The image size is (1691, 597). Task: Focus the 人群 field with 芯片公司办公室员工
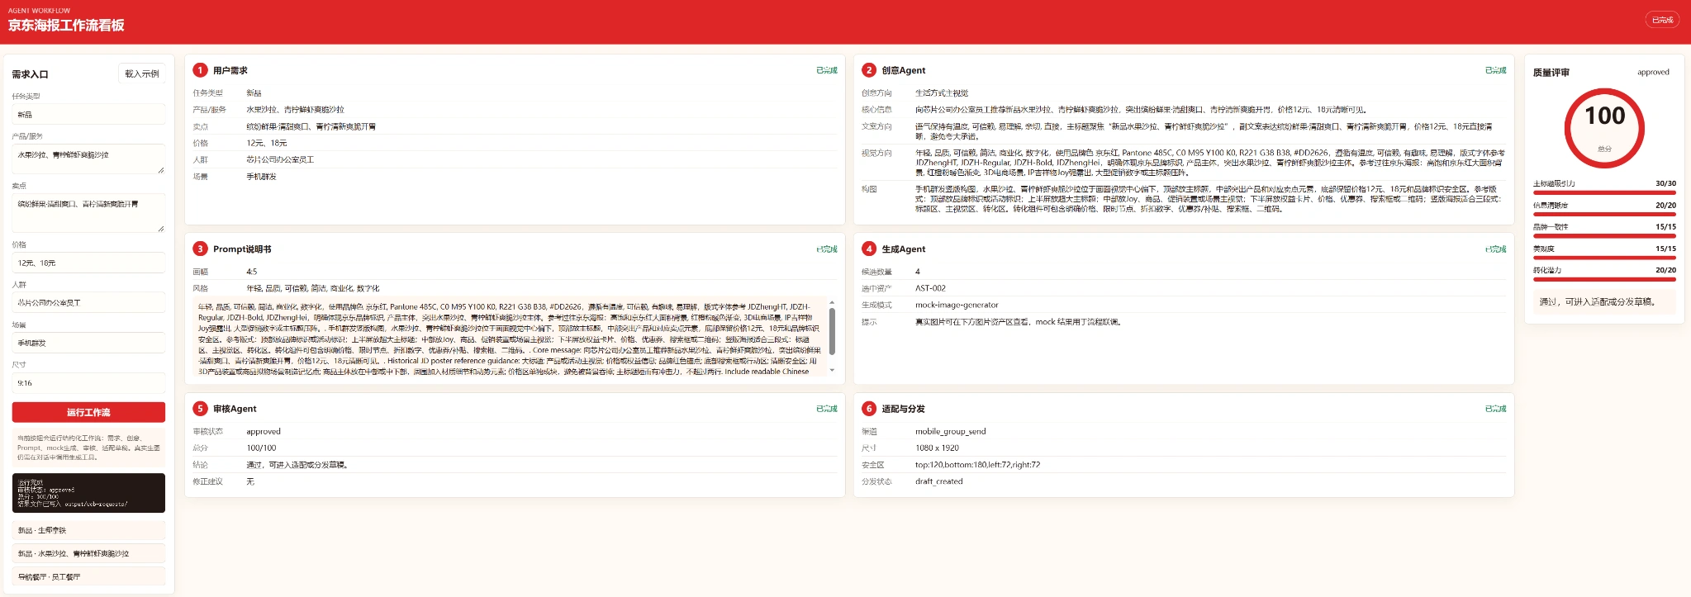[x=88, y=303]
